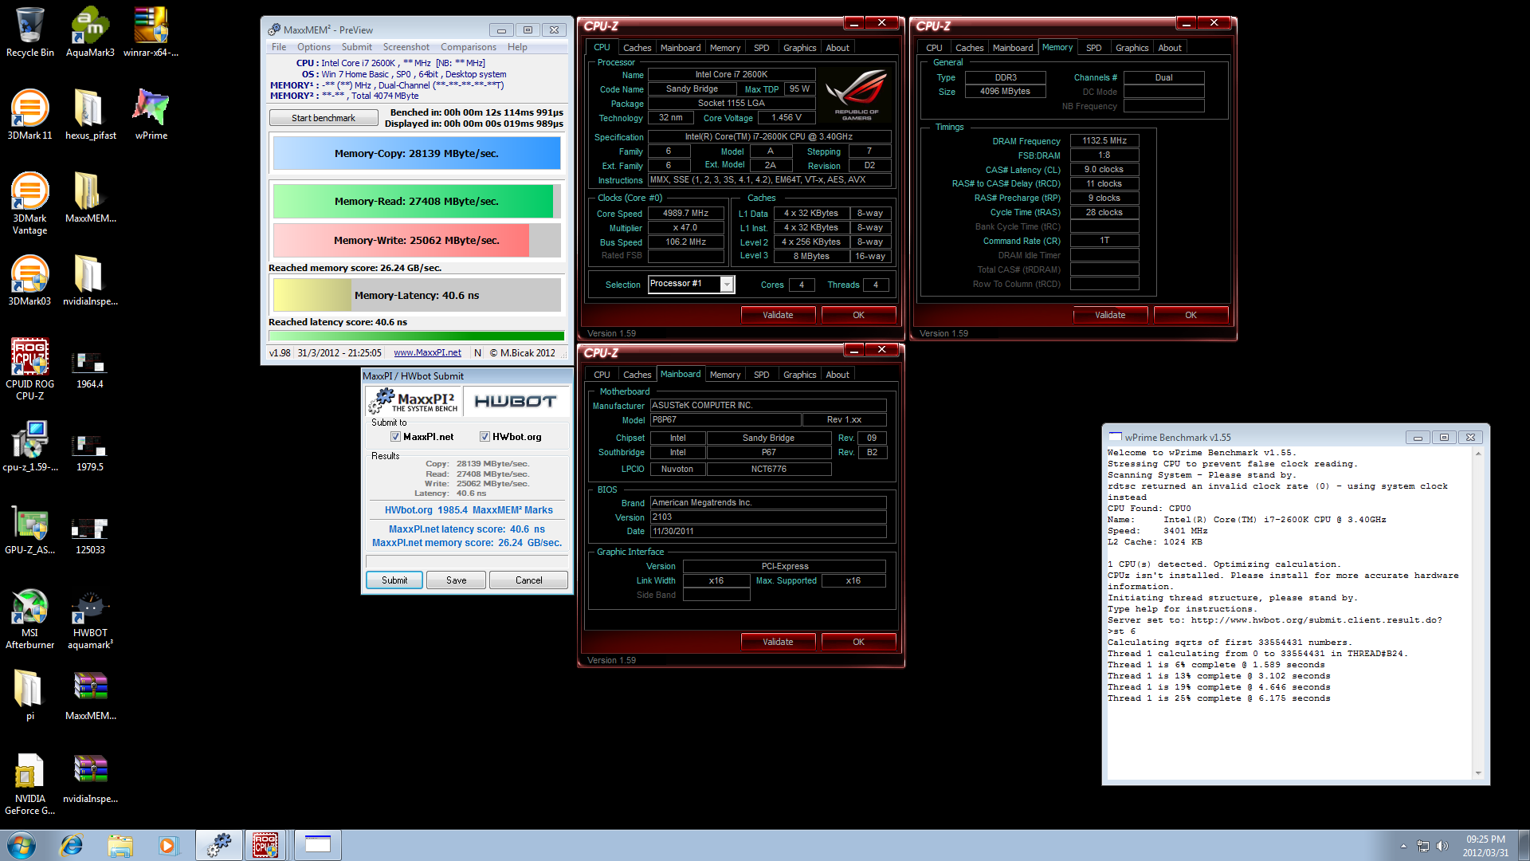Toggle the HWbot.org submit checkbox
The image size is (1530, 861).
pos(484,437)
